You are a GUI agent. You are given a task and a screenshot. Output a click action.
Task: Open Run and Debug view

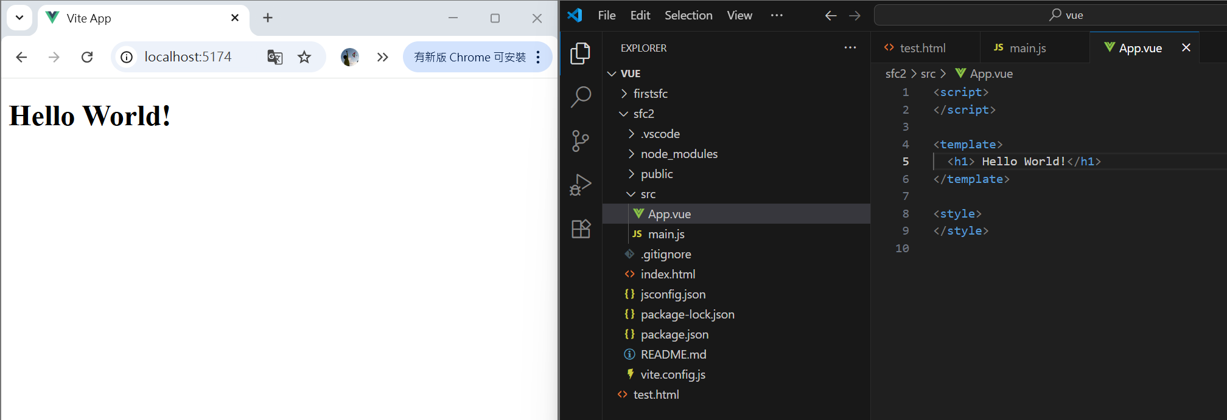pos(581,185)
